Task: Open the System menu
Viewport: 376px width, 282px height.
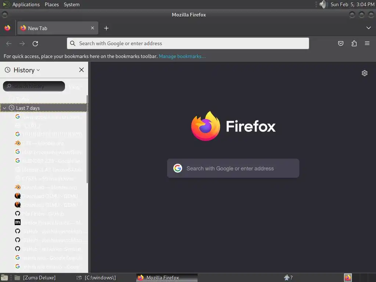Action: (72, 4)
